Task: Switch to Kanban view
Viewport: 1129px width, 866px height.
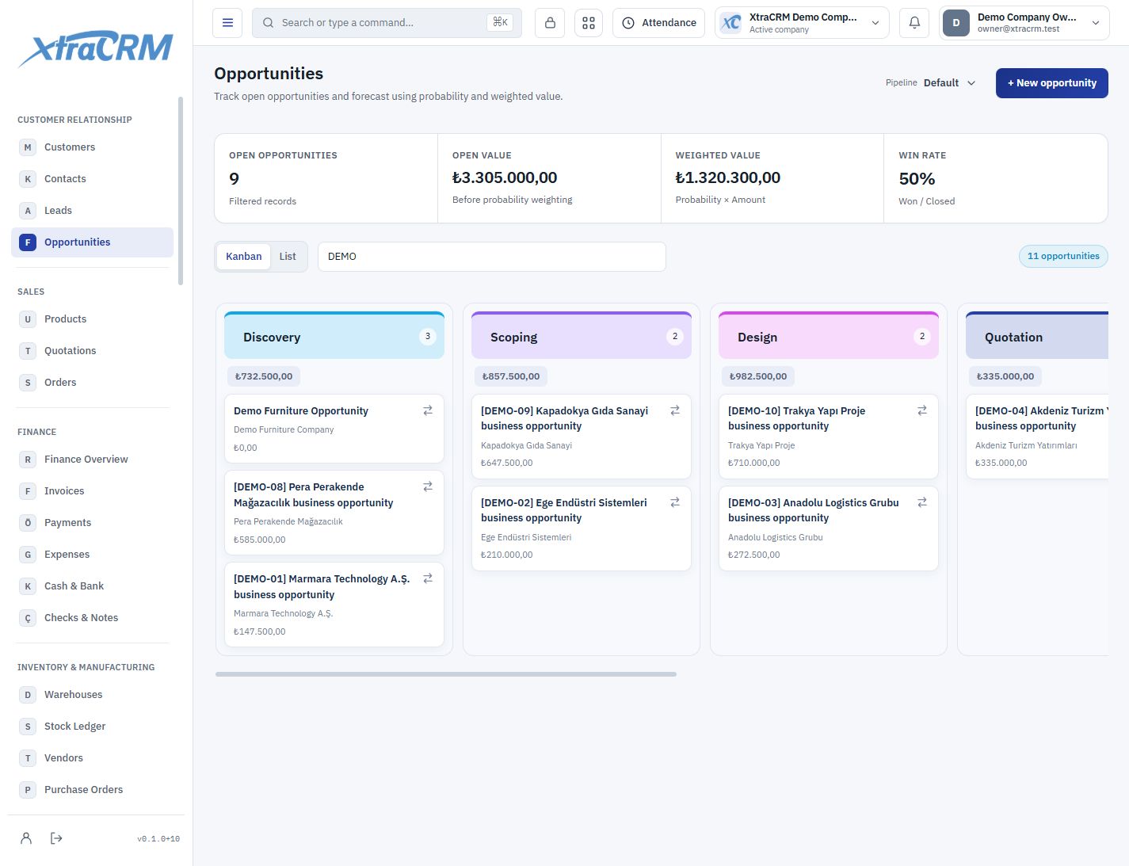Action: coord(243,257)
